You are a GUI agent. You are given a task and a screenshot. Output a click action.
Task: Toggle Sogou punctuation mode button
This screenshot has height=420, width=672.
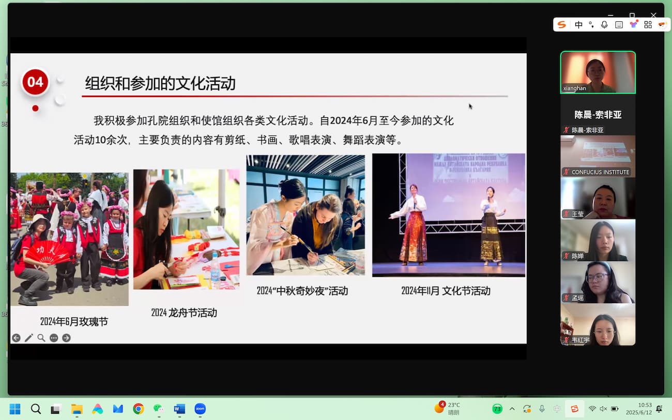click(x=591, y=25)
